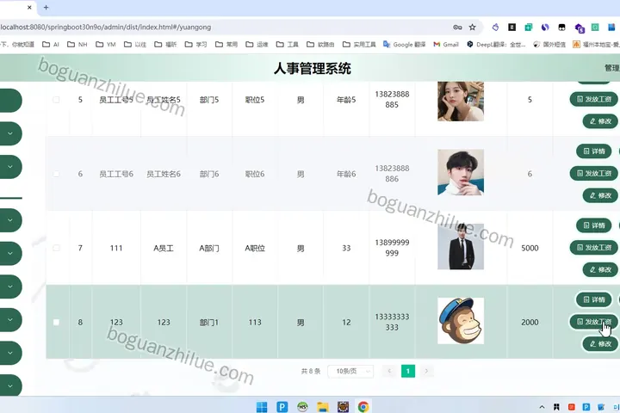The image size is (620, 413).
Task: Open the 国外短信 bookmark
Action: pyautogui.click(x=549, y=44)
